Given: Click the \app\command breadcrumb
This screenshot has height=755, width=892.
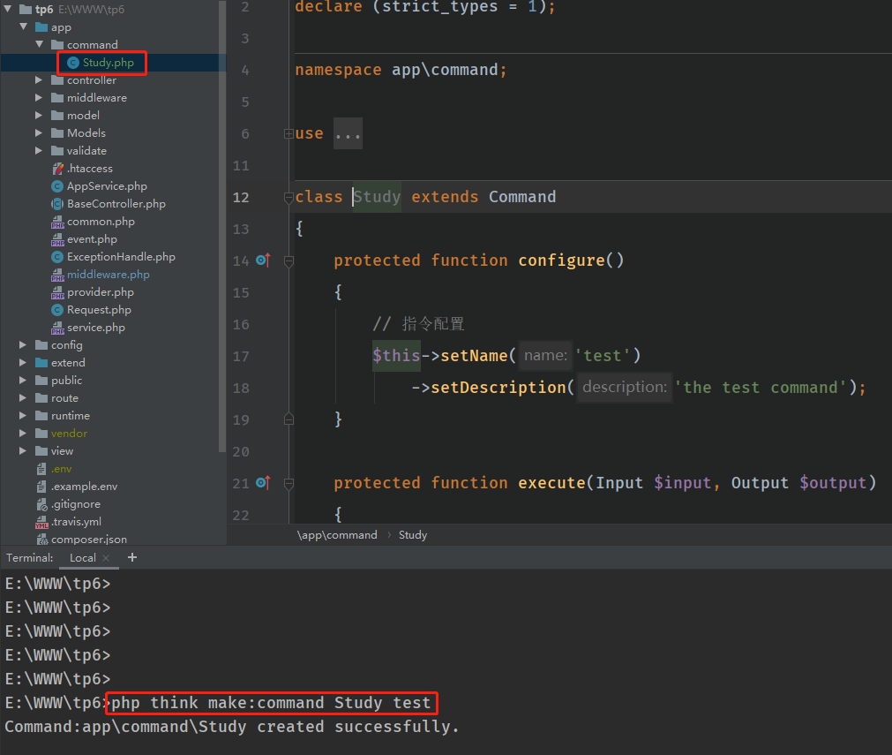Looking at the screenshot, I should coord(337,535).
